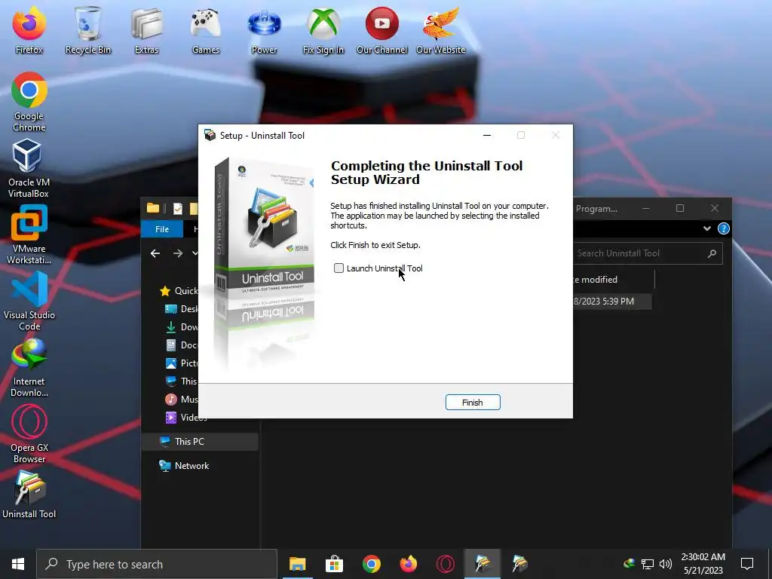
Task: Select Uninstall Tool desktop shortcut
Action: tap(29, 495)
